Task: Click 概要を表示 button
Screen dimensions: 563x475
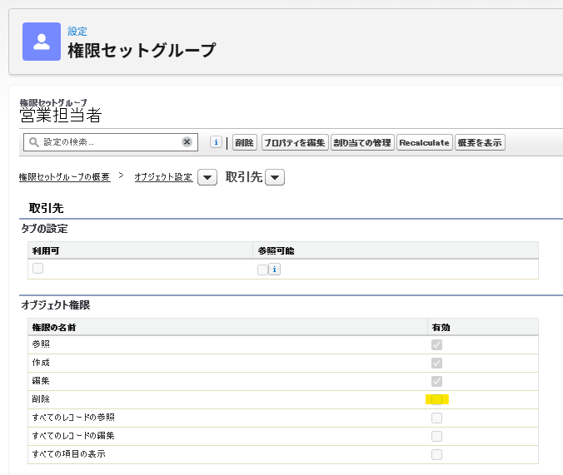Action: click(x=480, y=142)
